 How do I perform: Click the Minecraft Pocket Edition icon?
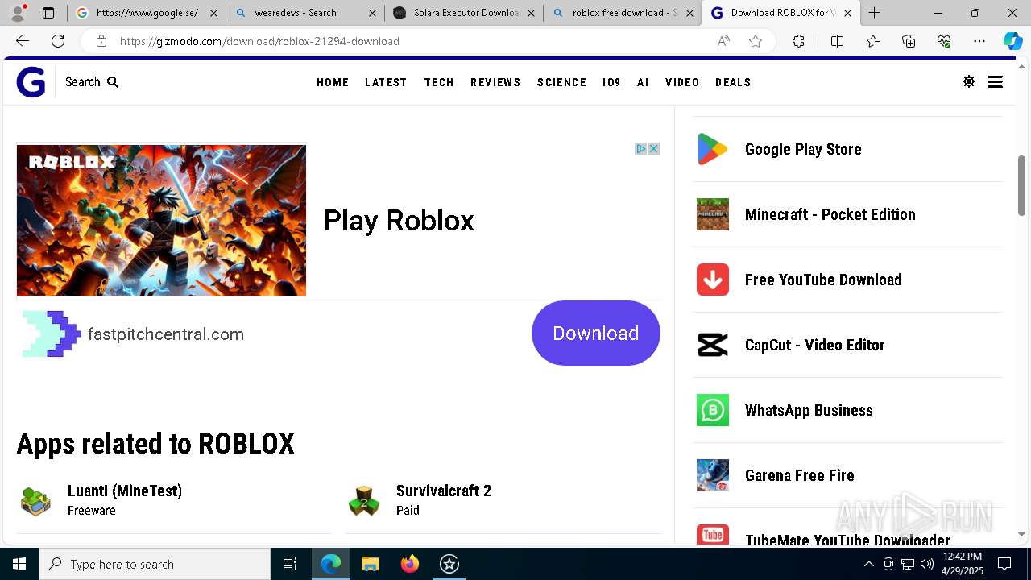click(x=713, y=214)
